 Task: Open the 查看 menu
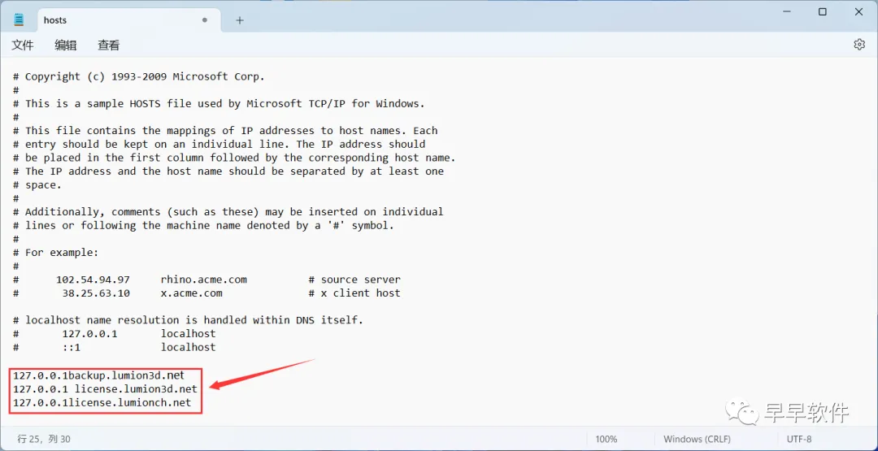(109, 46)
